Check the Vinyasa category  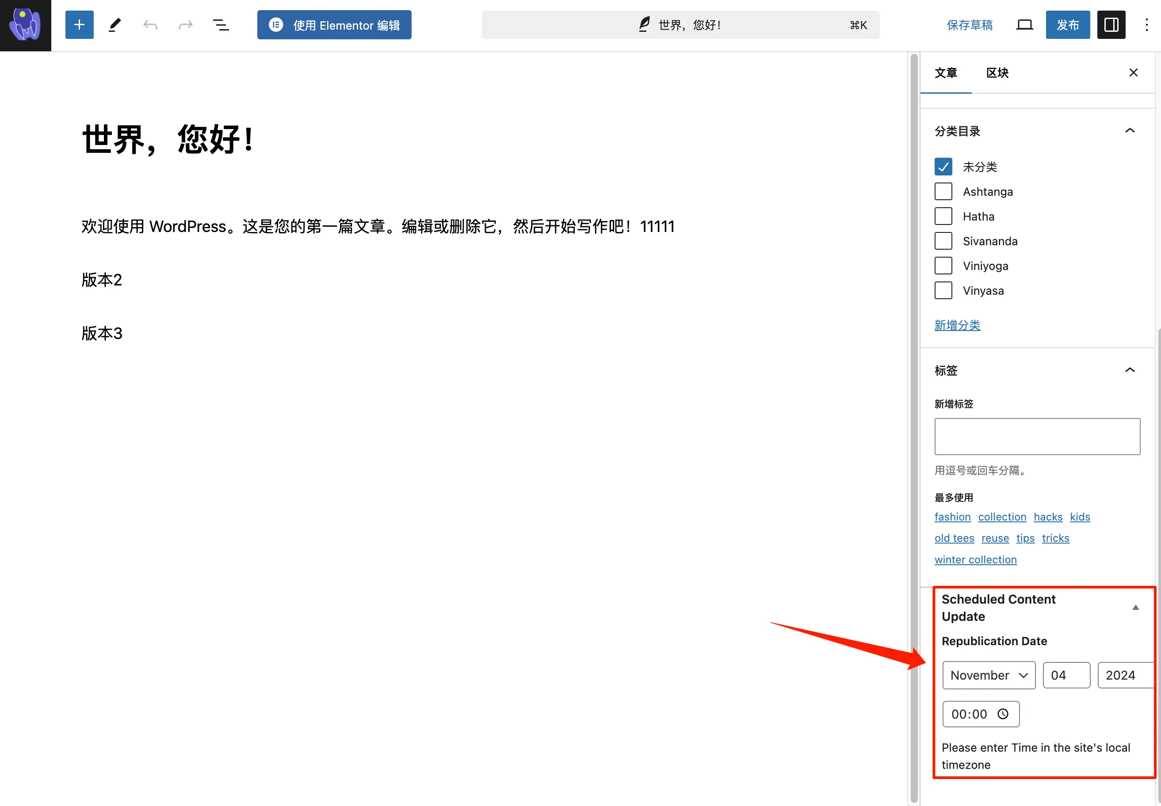pyautogui.click(x=943, y=290)
